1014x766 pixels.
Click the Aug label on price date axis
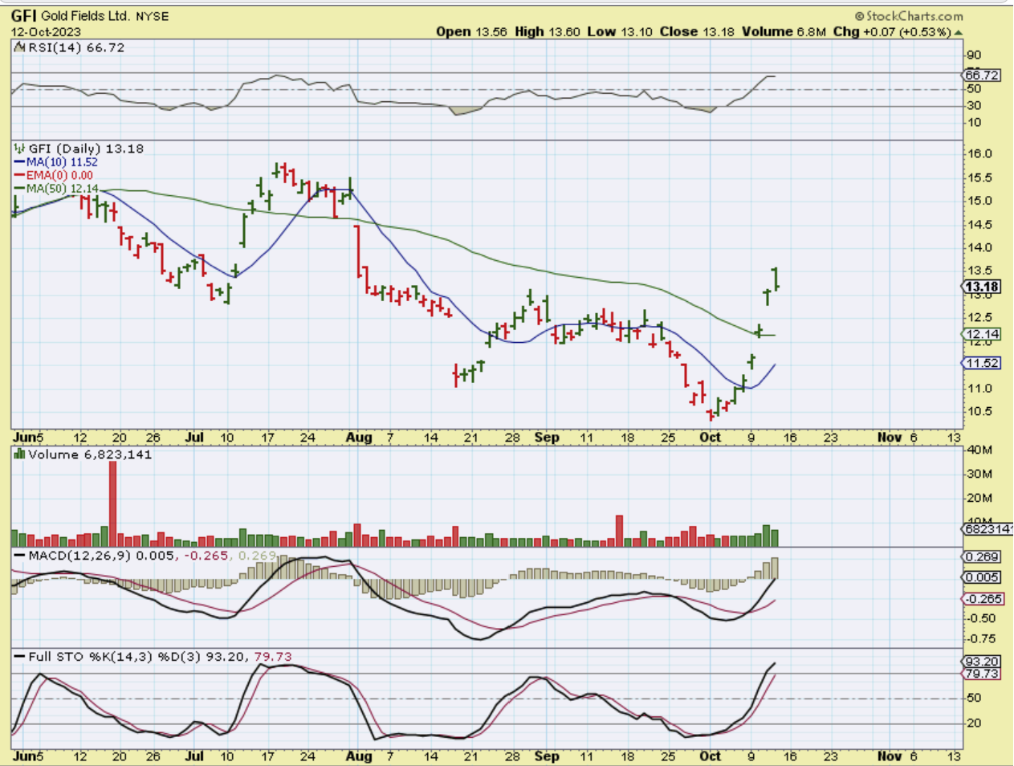[x=359, y=438]
